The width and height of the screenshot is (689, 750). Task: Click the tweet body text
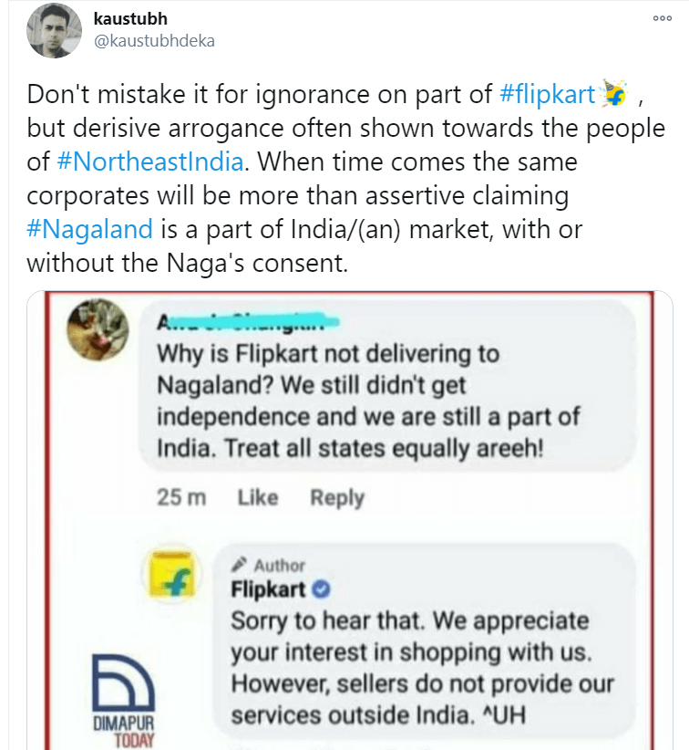(x=337, y=198)
